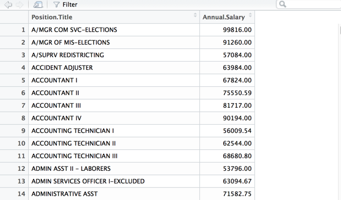Select the ACCOUNTANT IV cell

(114, 118)
